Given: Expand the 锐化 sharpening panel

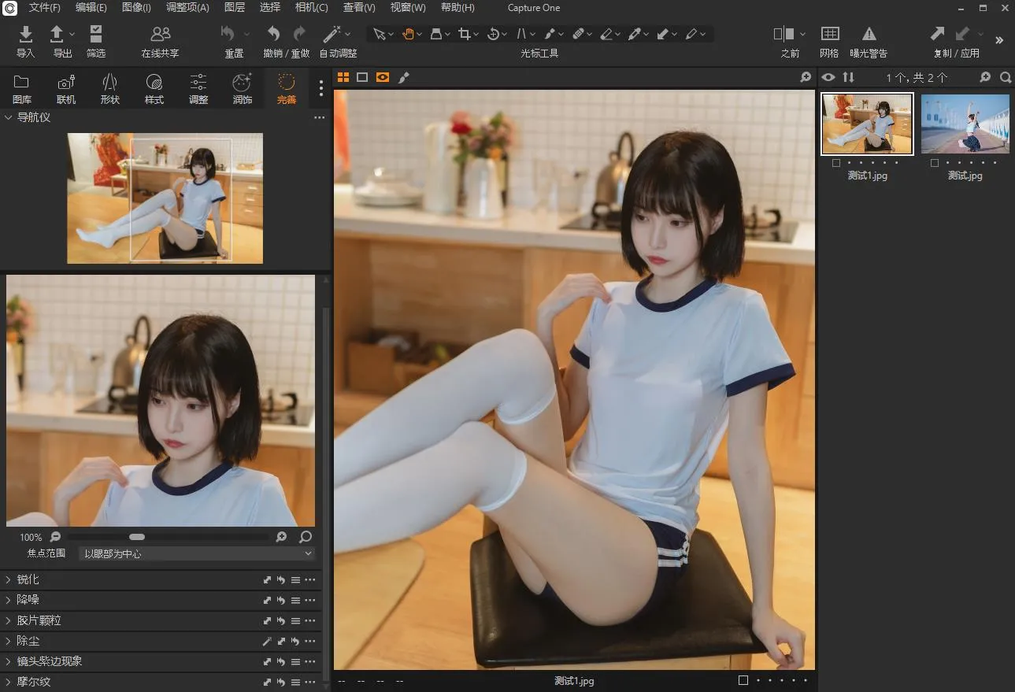Looking at the screenshot, I should click(28, 579).
